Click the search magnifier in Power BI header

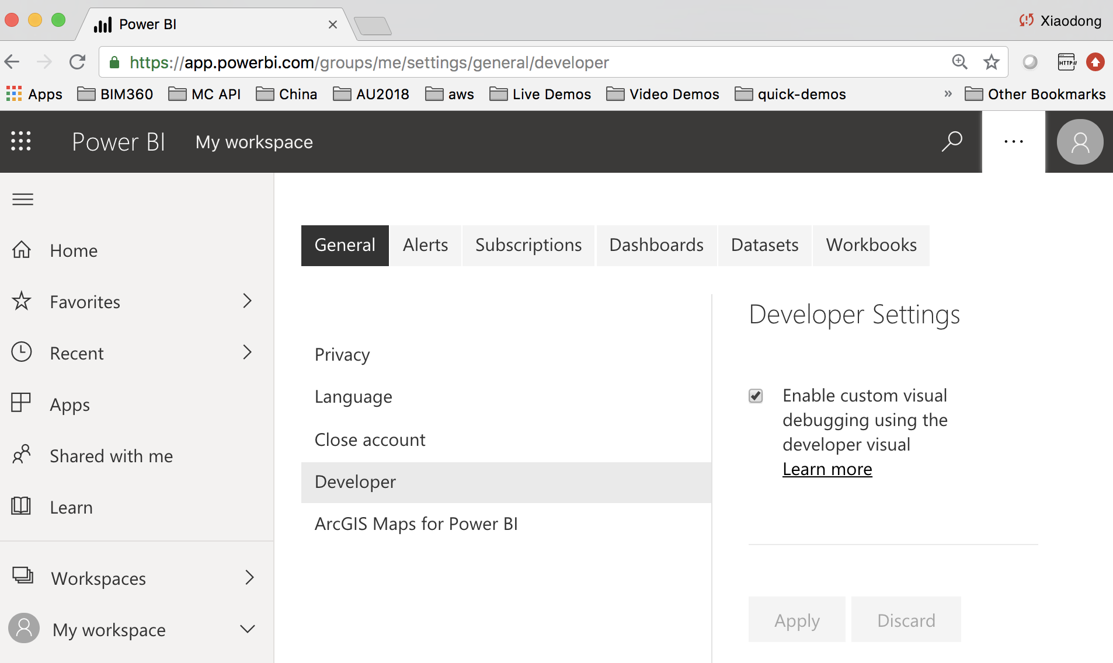point(952,141)
